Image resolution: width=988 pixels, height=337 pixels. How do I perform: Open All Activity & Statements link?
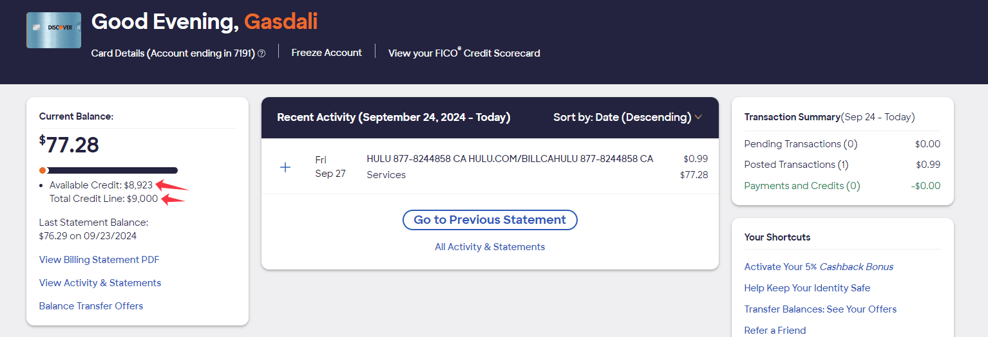tap(489, 247)
